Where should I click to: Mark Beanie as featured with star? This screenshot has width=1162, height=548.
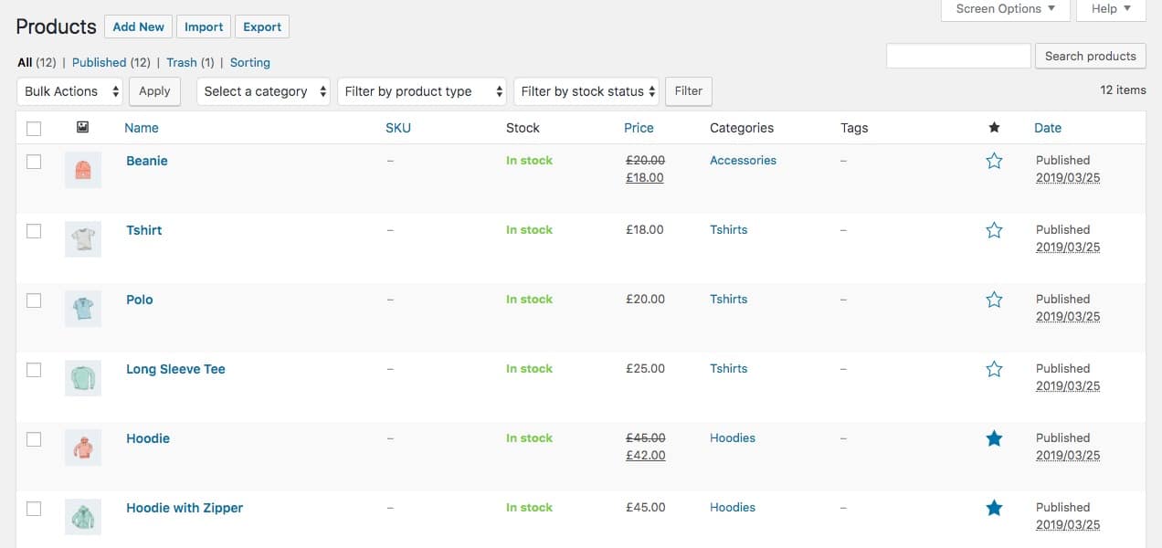[994, 161]
